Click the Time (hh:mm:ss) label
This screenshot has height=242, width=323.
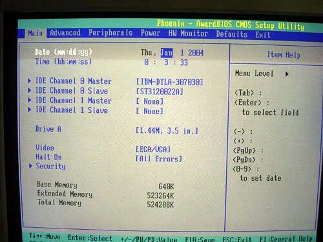pyautogui.click(x=63, y=62)
